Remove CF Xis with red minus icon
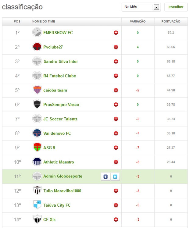Screen dimensions: 189x228 click(x=116, y=219)
